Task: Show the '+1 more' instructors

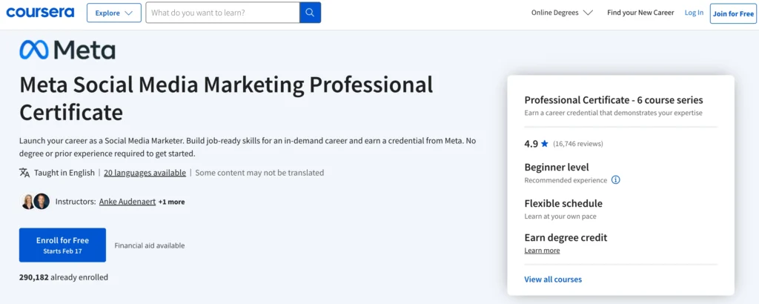Action: (171, 202)
